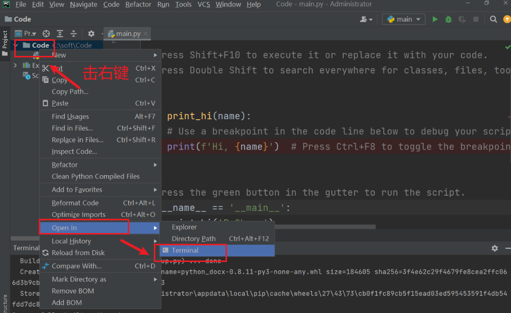Click the Run with Coverage icon
This screenshot has width=511, height=313.
point(462,19)
